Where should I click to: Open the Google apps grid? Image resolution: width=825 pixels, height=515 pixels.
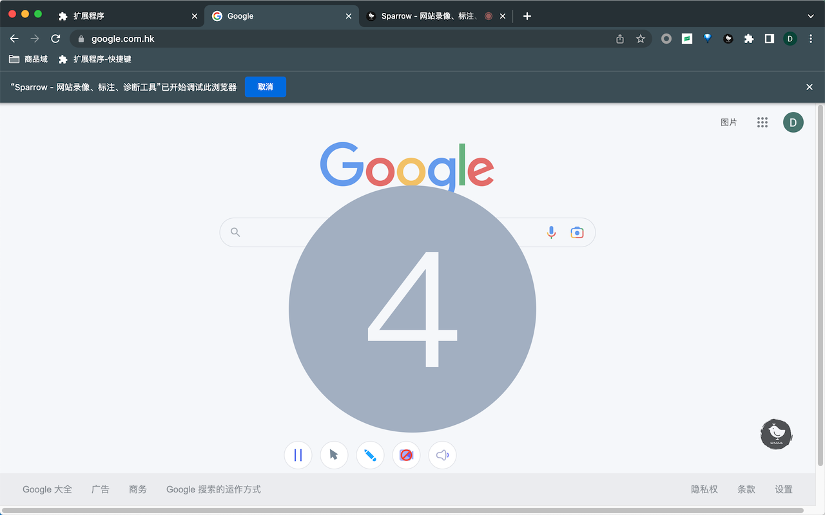pos(762,122)
